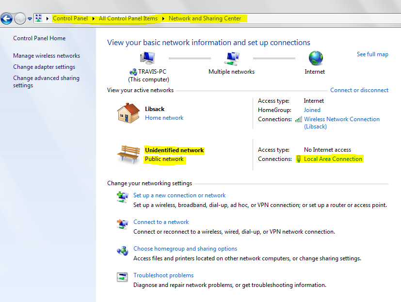Image resolution: width=401 pixels, height=302 pixels.
Task: Click the Libsack house network icon
Action: [x=128, y=113]
